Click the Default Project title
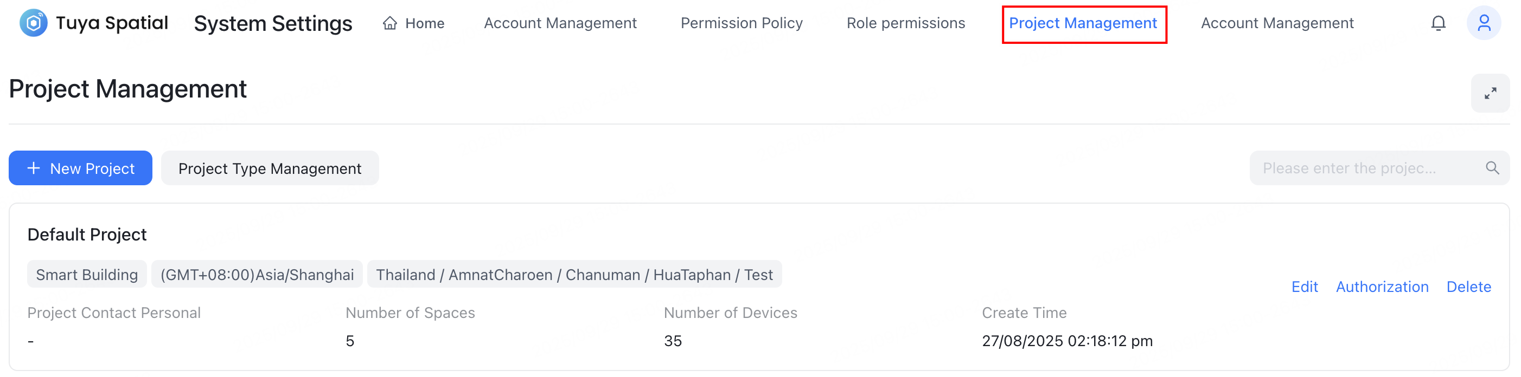1521x377 pixels. click(x=87, y=235)
